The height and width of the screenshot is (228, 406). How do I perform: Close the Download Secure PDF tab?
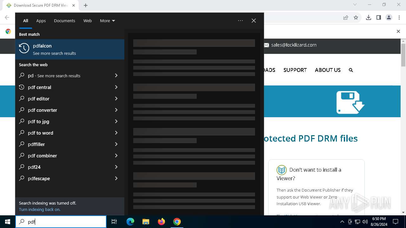click(74, 5)
